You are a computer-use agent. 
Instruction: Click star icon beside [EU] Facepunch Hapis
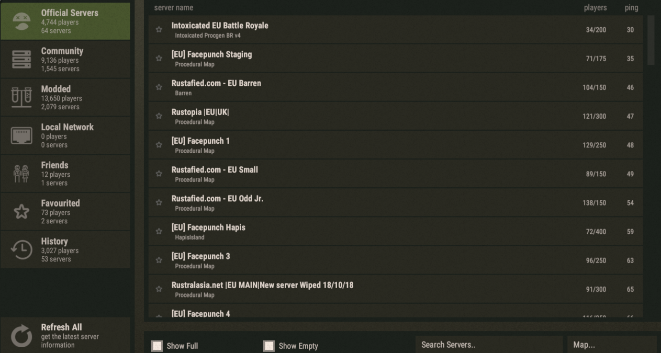[159, 231]
